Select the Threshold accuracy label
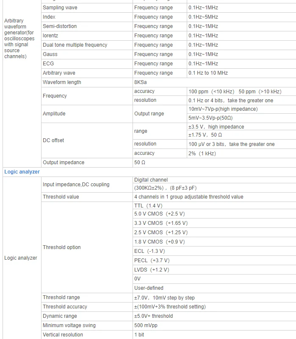 65,307
